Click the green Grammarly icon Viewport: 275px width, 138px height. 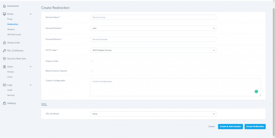pyautogui.click(x=256, y=92)
